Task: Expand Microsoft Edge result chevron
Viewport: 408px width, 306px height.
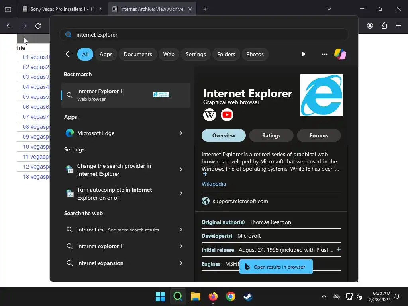Action: [181, 133]
